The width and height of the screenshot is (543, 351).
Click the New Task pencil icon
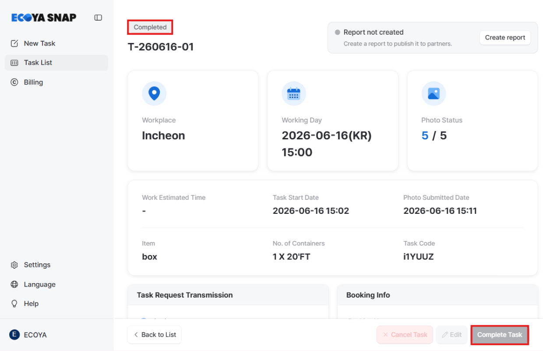tap(14, 43)
